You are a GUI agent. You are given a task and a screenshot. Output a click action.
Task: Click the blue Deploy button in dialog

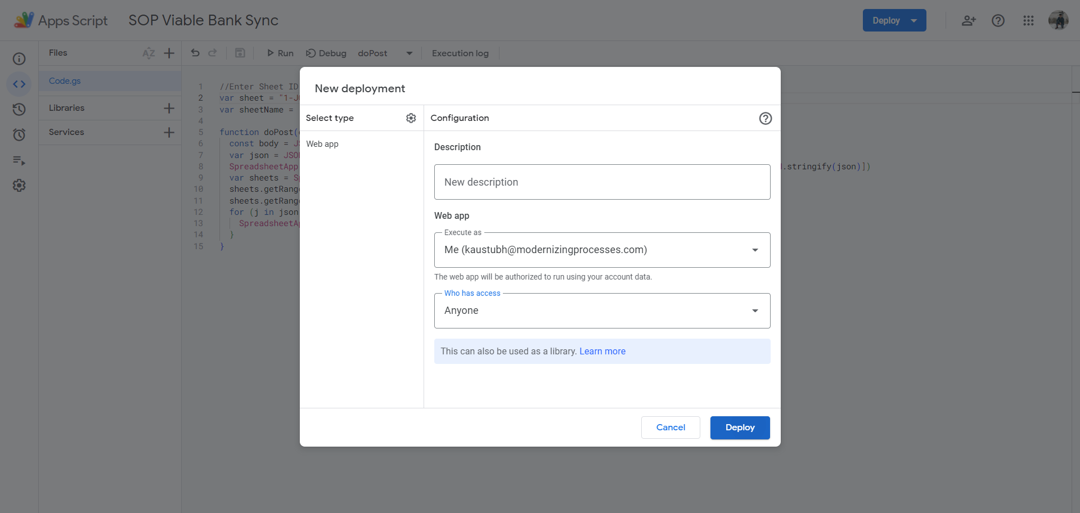click(x=740, y=427)
